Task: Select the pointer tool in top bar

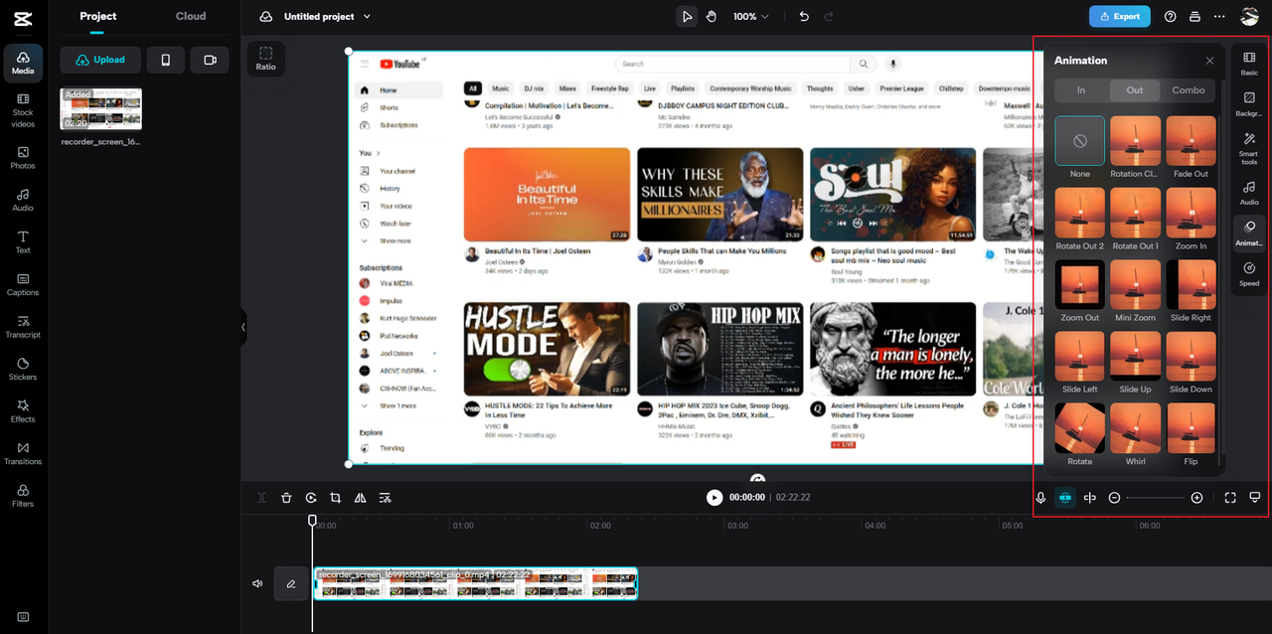Action: coord(687,16)
